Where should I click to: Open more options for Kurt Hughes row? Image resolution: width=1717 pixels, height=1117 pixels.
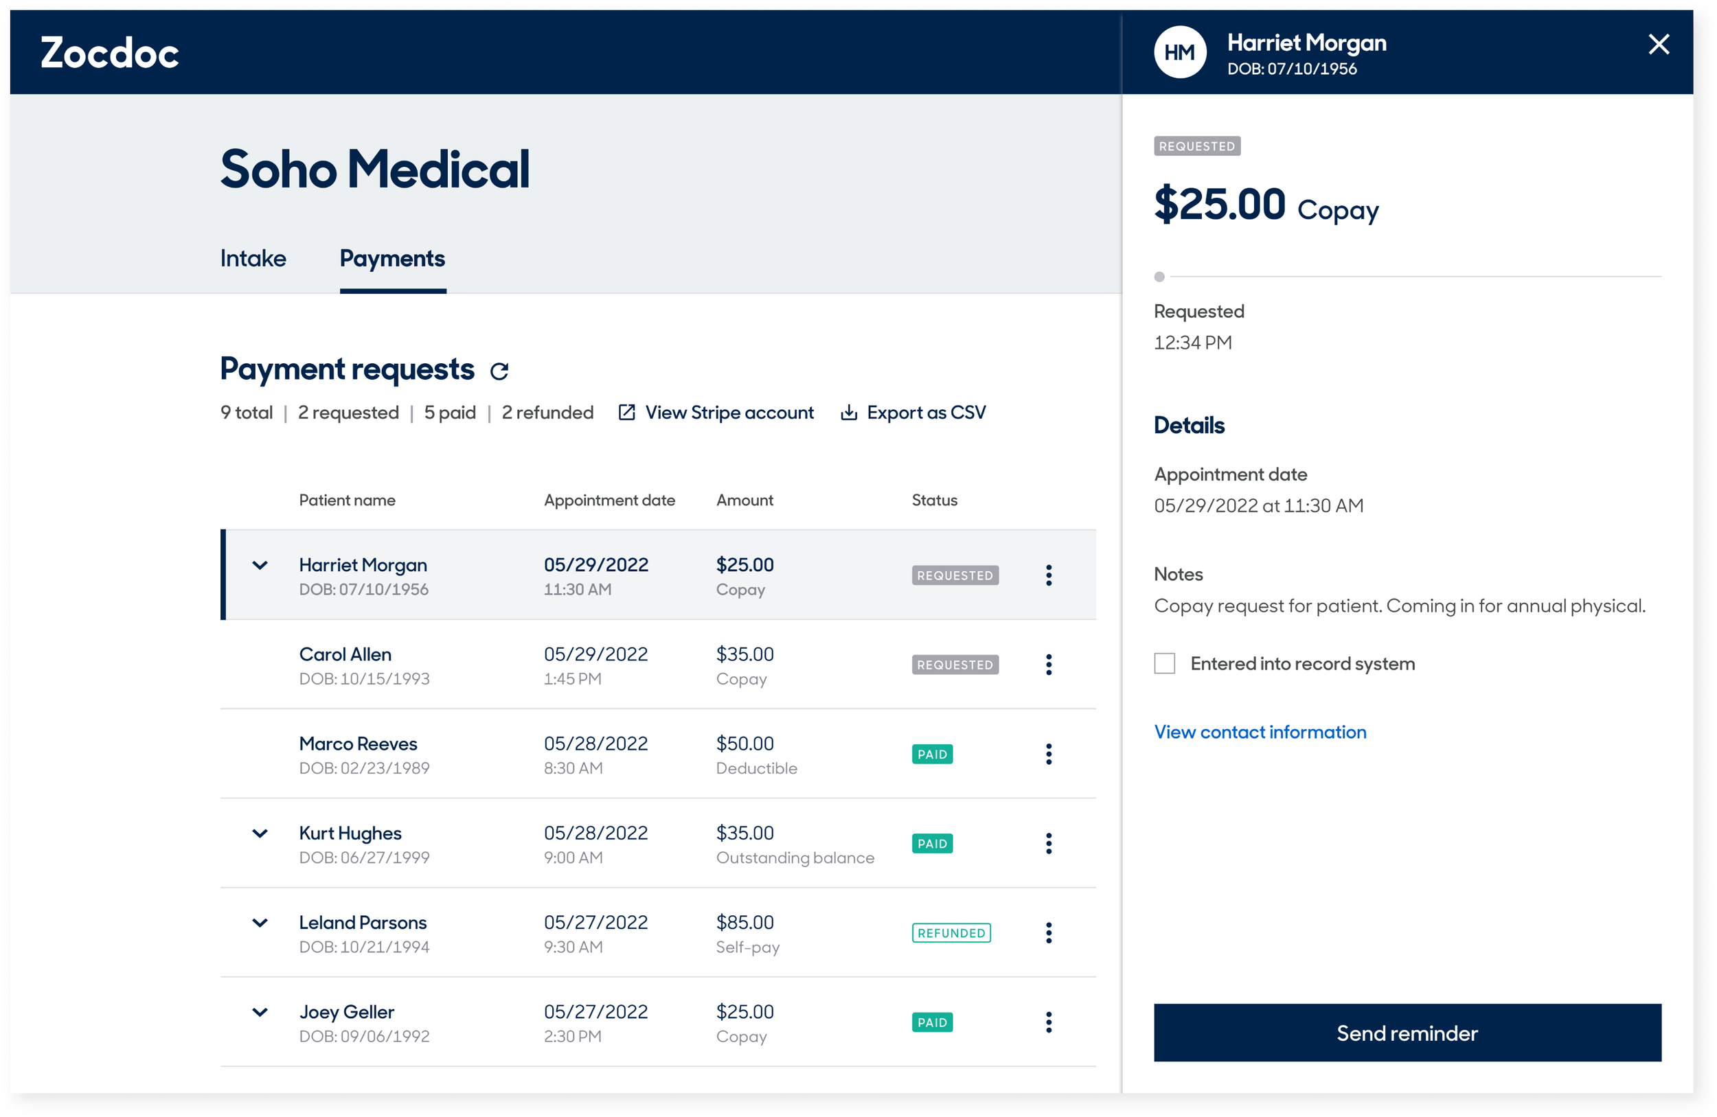point(1048,844)
